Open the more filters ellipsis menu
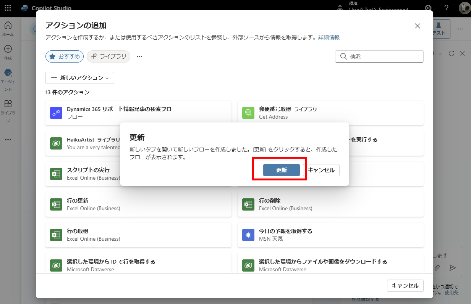This screenshot has width=471, height=304. click(x=139, y=56)
